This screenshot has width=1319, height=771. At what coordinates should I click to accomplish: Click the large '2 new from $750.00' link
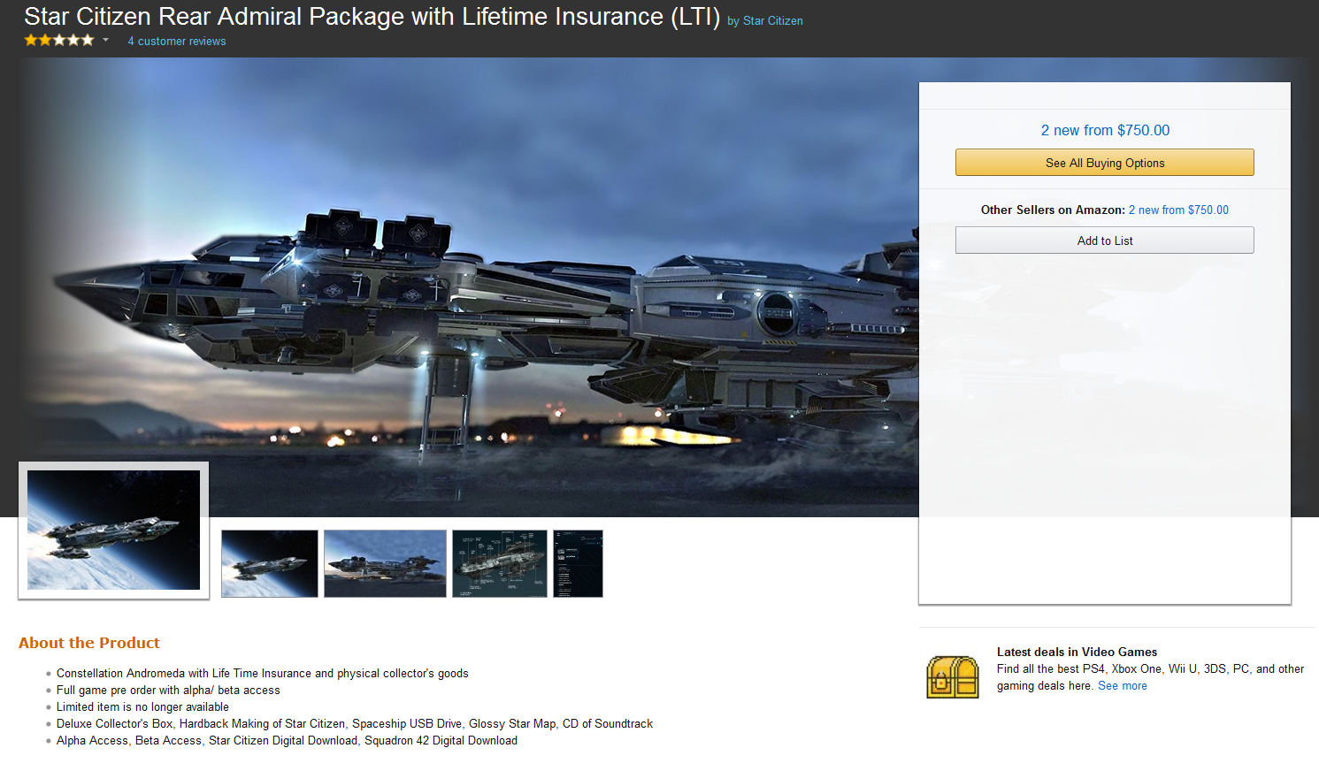[1105, 130]
